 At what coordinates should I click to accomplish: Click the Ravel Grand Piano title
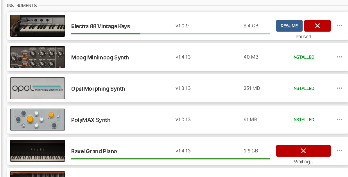[x=94, y=151]
